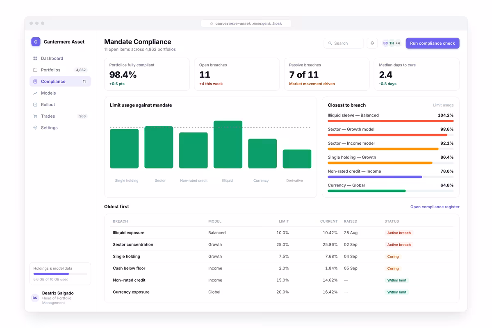Click the Curing badge for Single holding
The height and width of the screenshot is (328, 492).
point(393,257)
